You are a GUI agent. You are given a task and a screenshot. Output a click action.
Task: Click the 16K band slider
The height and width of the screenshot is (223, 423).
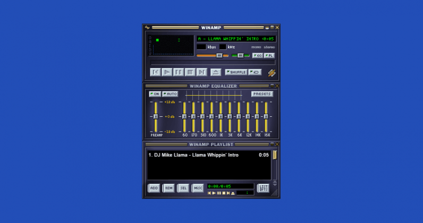[266, 117]
